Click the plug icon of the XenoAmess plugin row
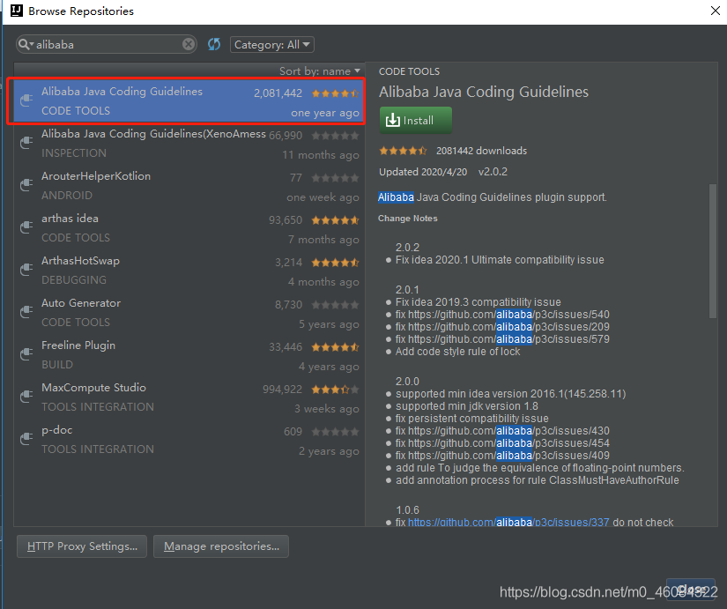The width and height of the screenshot is (727, 609). (27, 143)
